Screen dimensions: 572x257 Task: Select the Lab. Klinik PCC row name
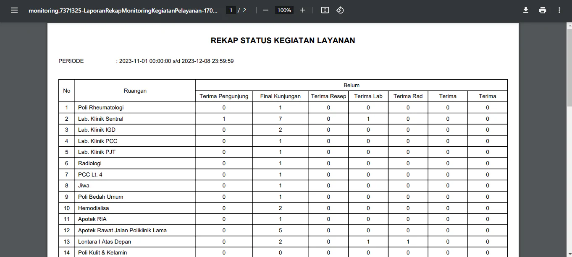tap(97, 141)
